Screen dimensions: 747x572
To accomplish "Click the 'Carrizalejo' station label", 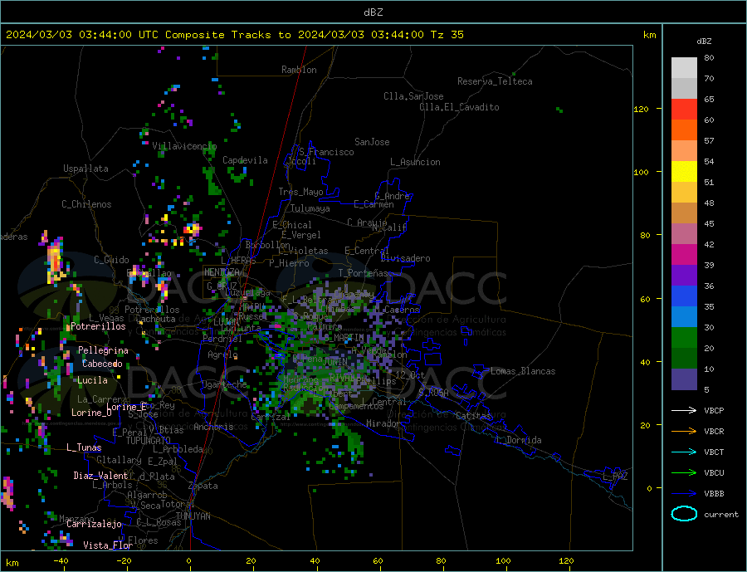I will pos(94,525).
